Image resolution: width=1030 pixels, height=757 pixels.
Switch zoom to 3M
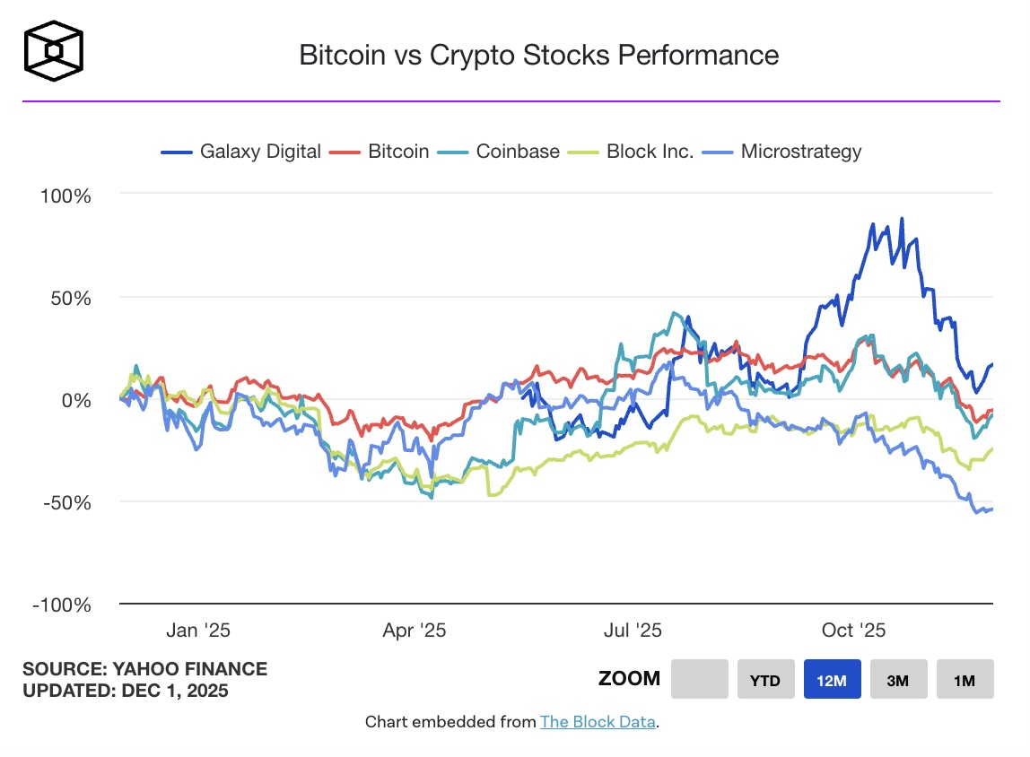coord(898,680)
